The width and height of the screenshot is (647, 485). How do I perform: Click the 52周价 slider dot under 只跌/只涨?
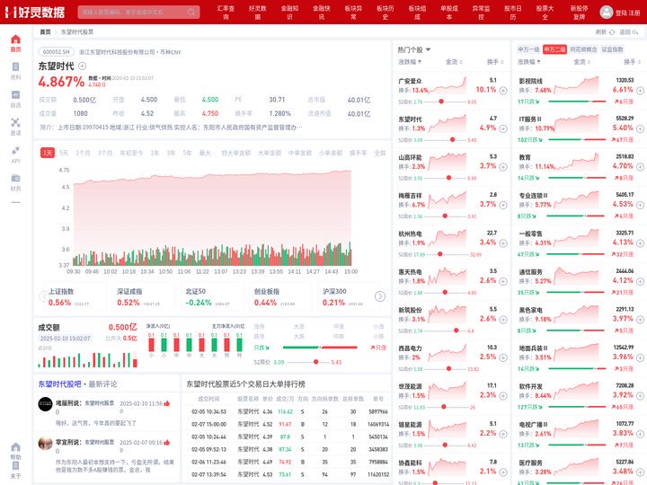point(315,362)
